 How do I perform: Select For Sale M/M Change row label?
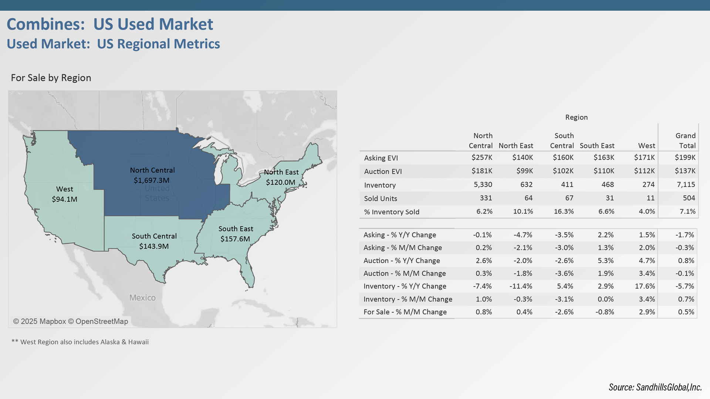405,312
